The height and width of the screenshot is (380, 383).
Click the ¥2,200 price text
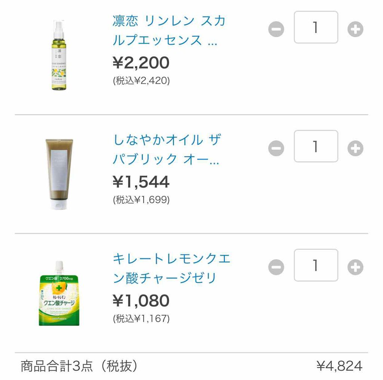click(140, 63)
